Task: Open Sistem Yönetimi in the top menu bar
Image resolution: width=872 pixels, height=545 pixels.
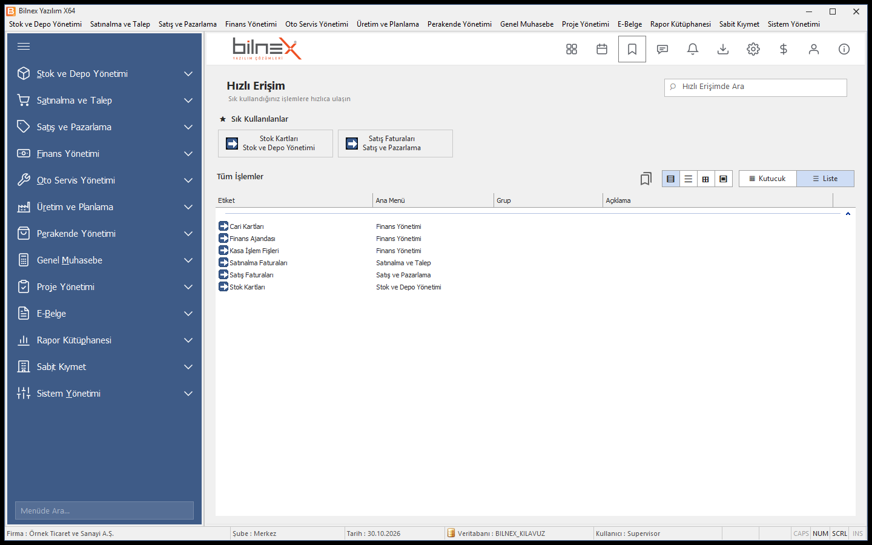Action: (794, 24)
